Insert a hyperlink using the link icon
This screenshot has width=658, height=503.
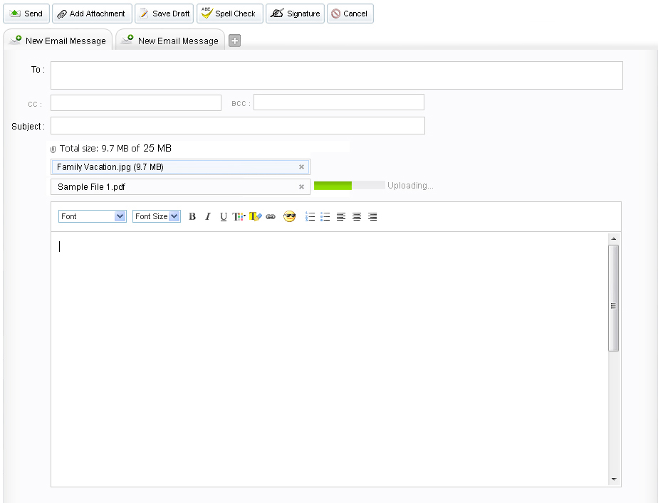click(271, 217)
